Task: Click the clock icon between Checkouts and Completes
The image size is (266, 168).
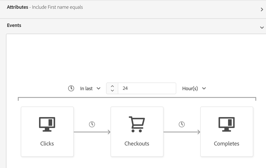Action: point(182,124)
